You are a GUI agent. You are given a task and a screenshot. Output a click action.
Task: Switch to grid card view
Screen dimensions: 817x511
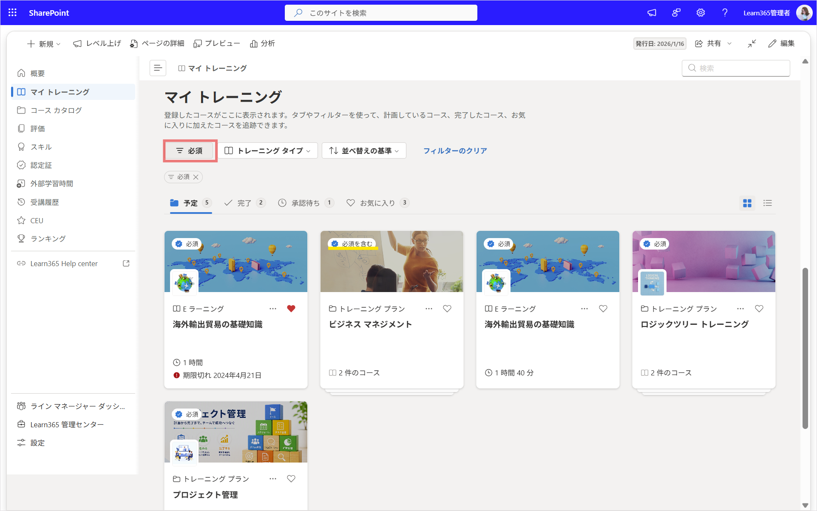pos(747,203)
